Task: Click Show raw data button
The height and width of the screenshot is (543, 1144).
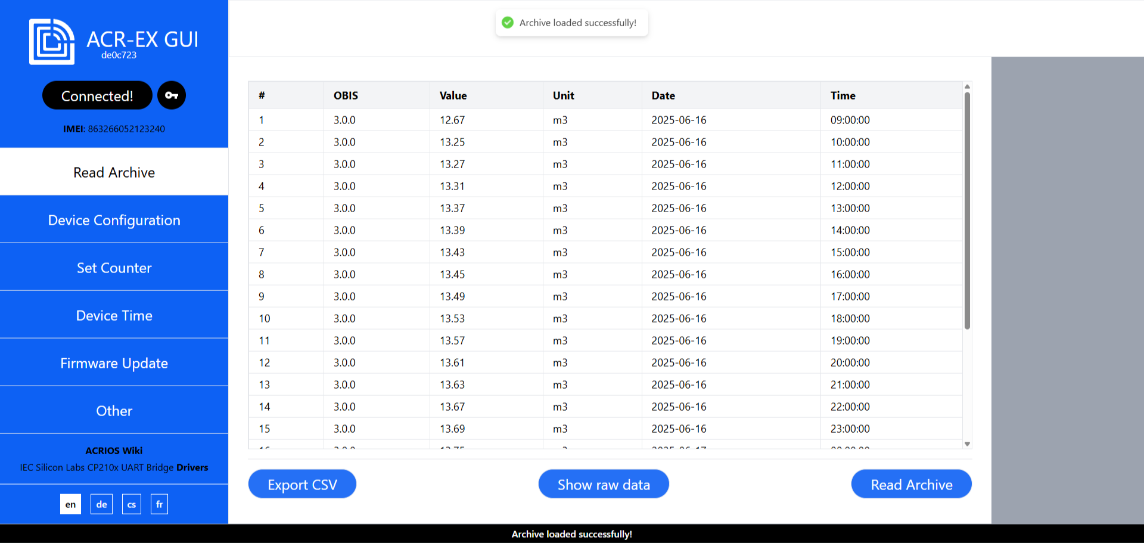Action: coord(603,485)
